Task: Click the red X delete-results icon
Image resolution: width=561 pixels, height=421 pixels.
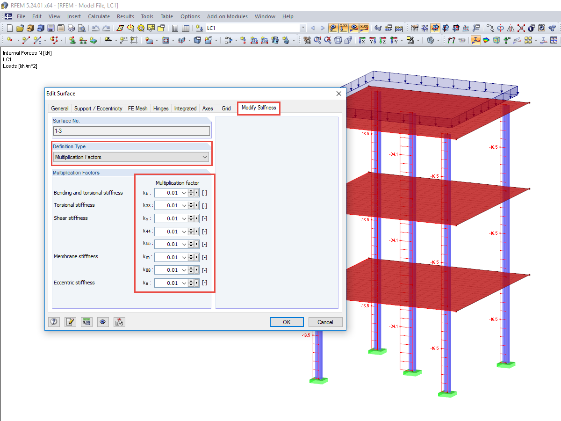Action: pos(521,28)
